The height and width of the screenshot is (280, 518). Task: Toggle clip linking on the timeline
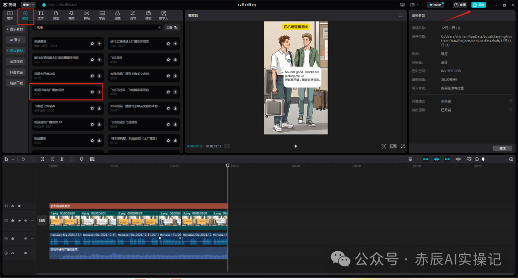(x=447, y=159)
